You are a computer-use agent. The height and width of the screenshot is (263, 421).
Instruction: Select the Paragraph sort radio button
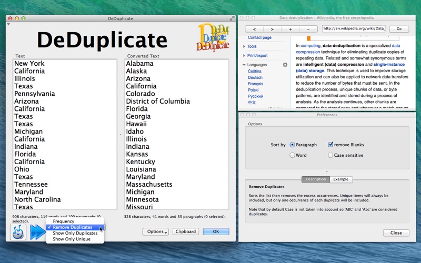click(x=293, y=145)
